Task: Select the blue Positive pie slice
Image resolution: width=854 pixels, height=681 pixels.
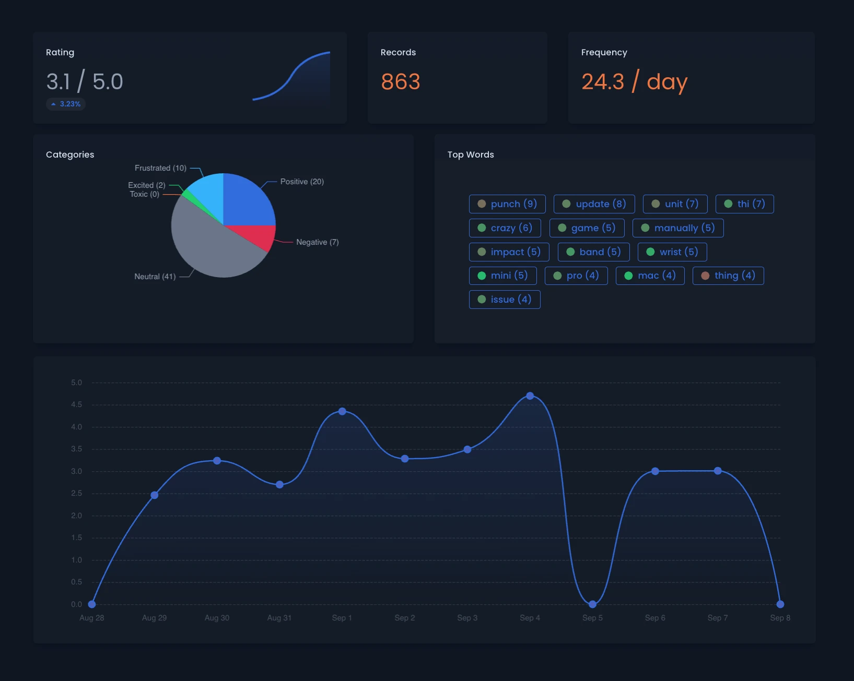Action: pos(245,201)
